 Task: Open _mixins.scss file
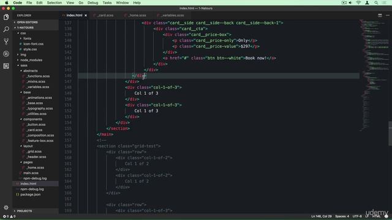coord(36,81)
